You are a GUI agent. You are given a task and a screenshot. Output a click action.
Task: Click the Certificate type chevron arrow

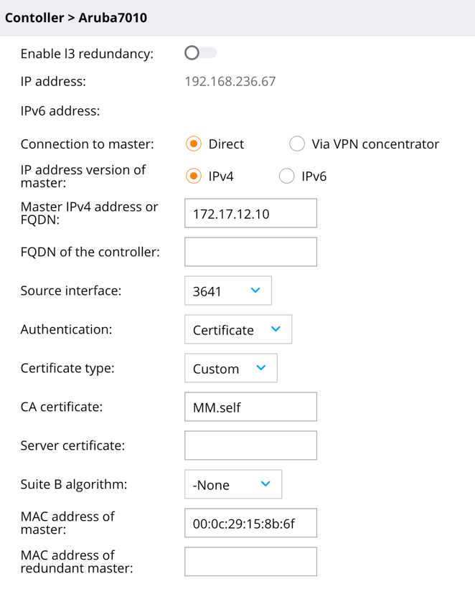[x=261, y=367]
